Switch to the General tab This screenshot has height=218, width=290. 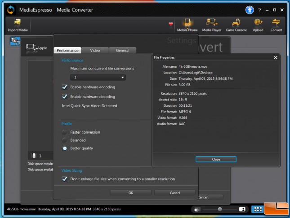(x=123, y=50)
